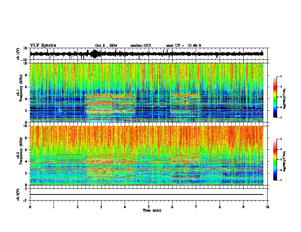
Task: Click the ch.1 colorbar log(PSD) label
Action: (284, 99)
